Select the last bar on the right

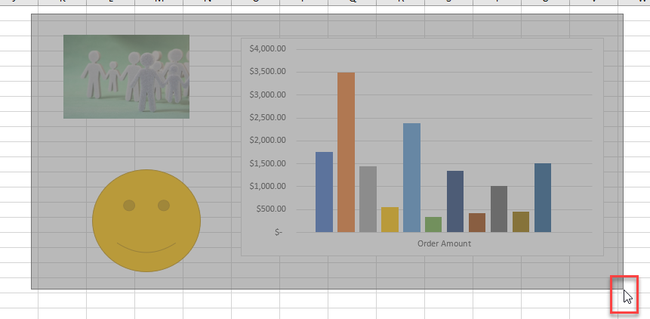[543, 197]
